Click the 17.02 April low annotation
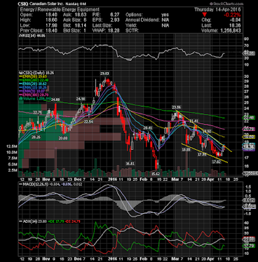Viewport: 258px width, 262px height. 217,162
